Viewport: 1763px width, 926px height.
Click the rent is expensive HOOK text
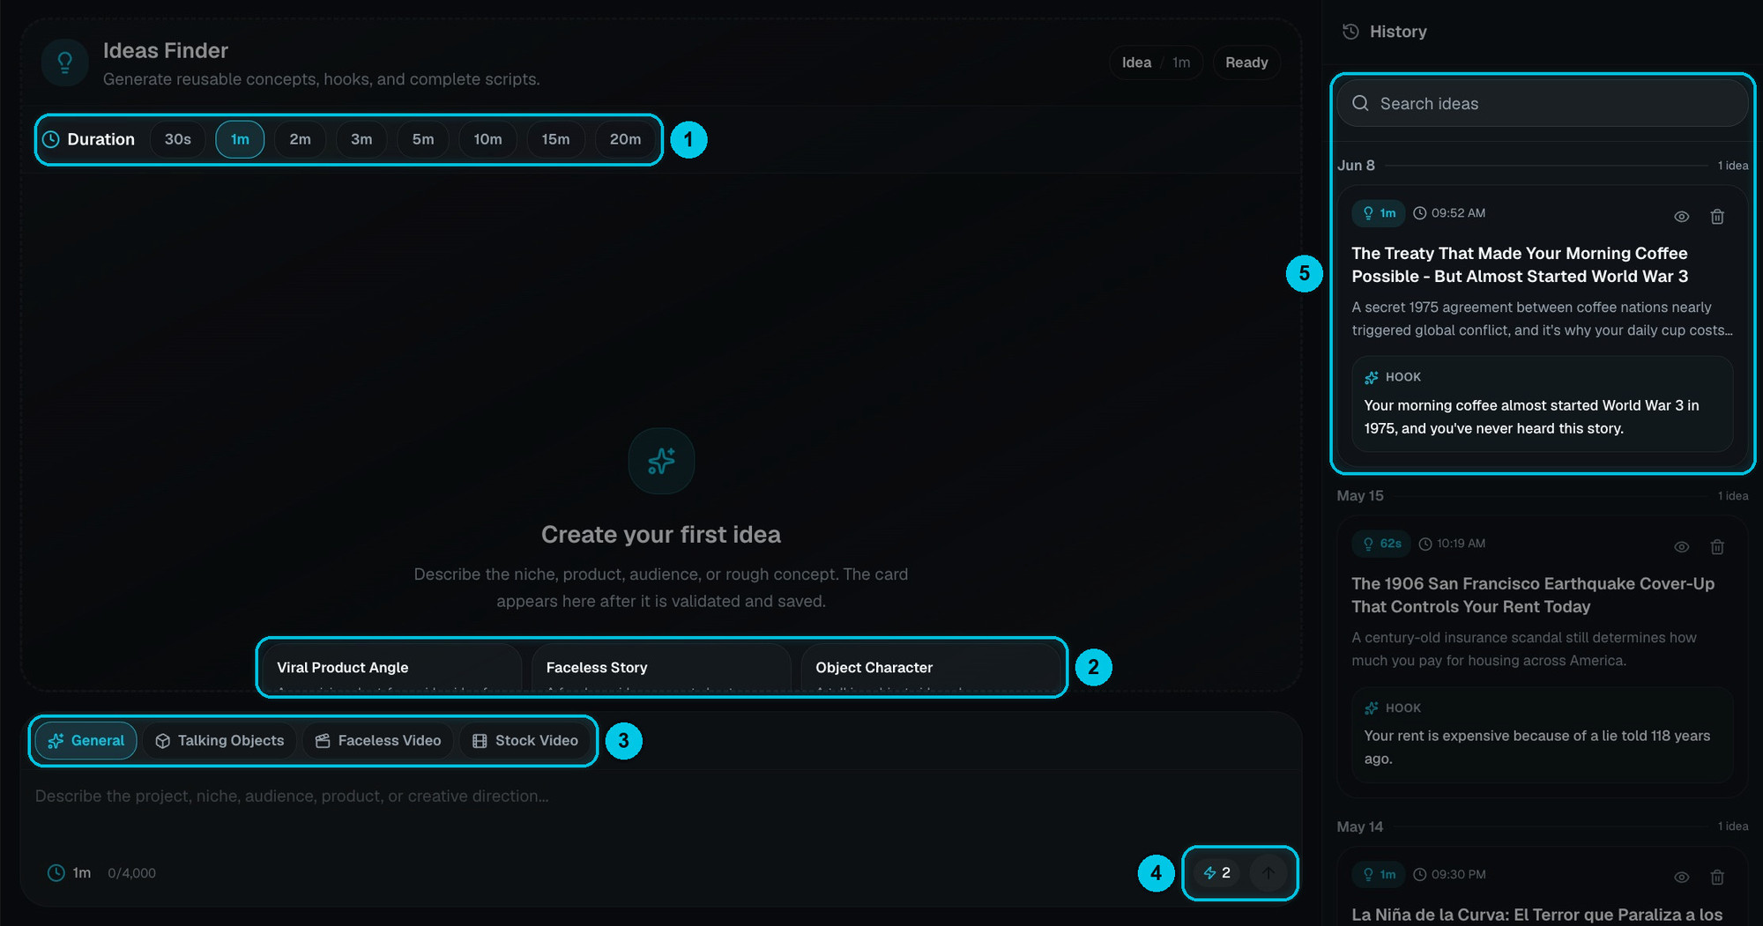[x=1537, y=747]
